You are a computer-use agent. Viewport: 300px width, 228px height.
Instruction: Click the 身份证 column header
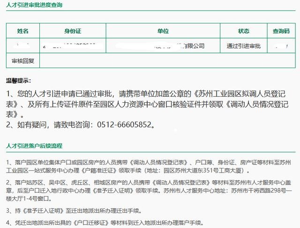pos(73,31)
